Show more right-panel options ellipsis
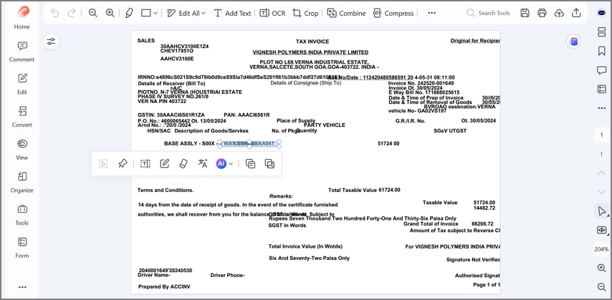Viewport: 612px width, 300px height. (601, 108)
